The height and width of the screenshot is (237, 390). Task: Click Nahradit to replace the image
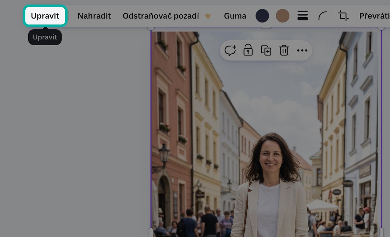pyautogui.click(x=94, y=16)
